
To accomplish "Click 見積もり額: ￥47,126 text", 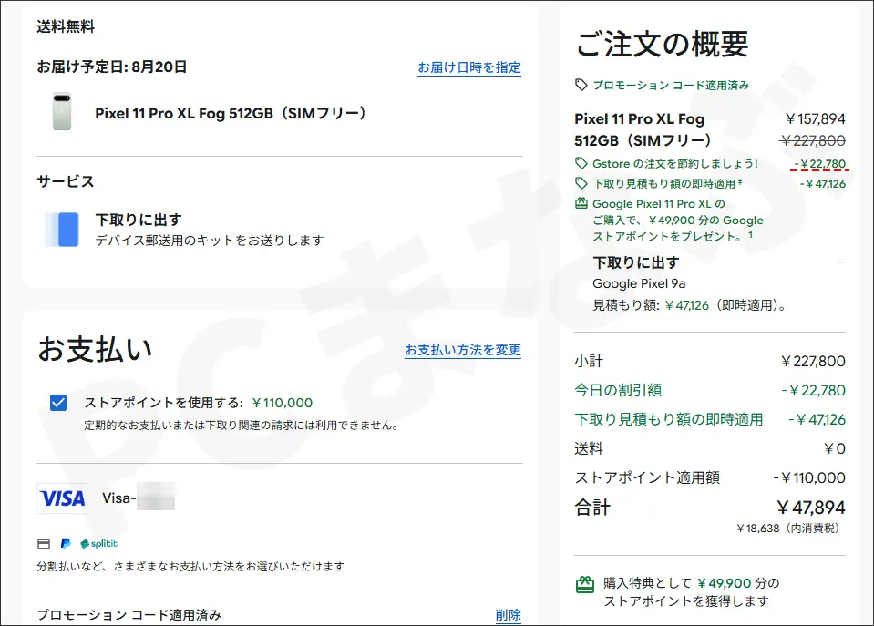I will tap(690, 305).
